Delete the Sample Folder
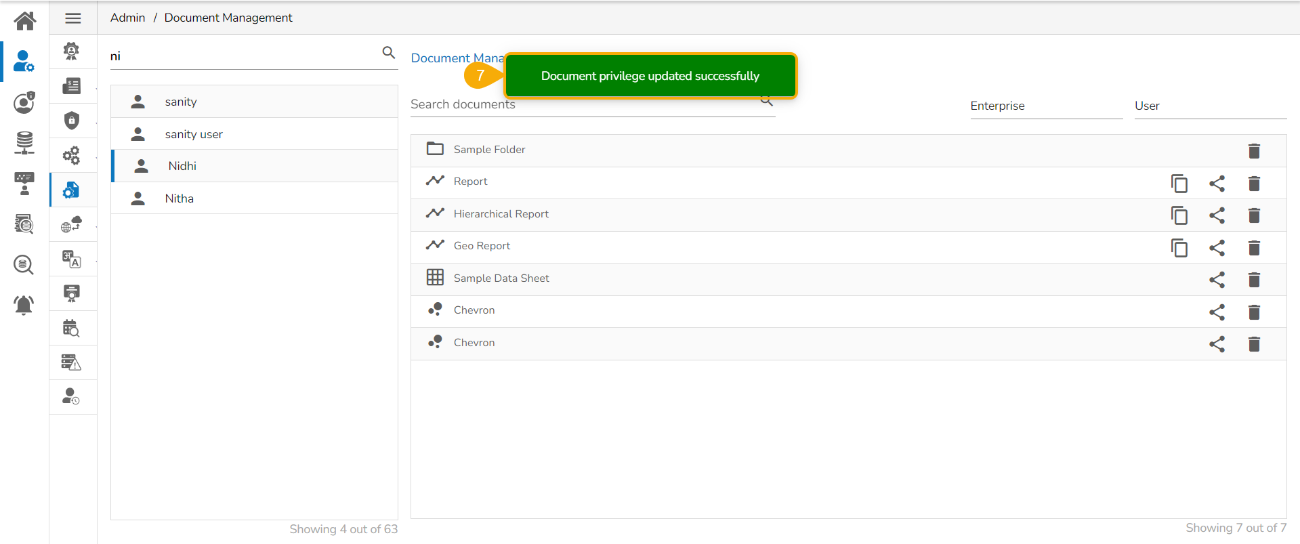The width and height of the screenshot is (1300, 544). pos(1254,150)
